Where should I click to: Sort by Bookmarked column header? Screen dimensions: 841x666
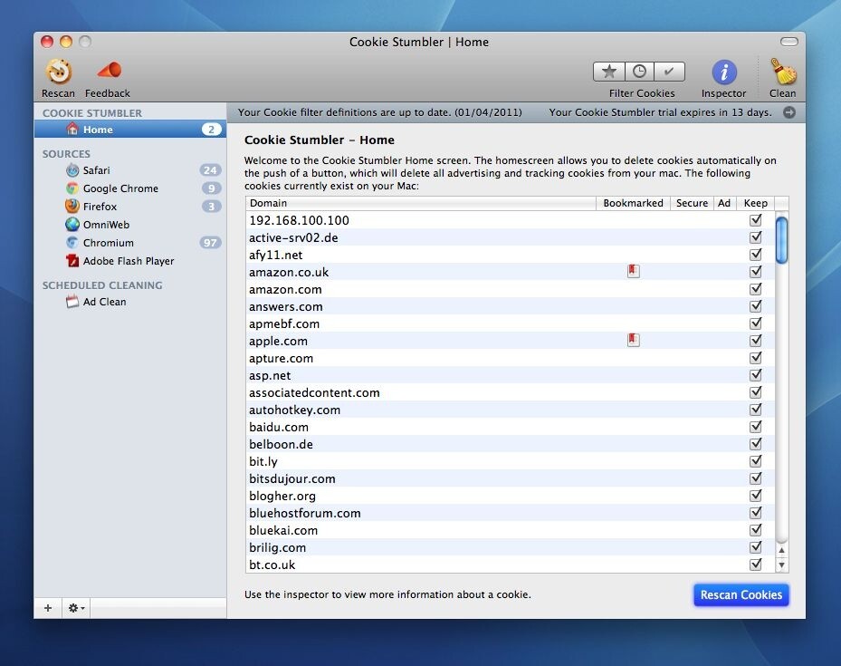point(633,203)
